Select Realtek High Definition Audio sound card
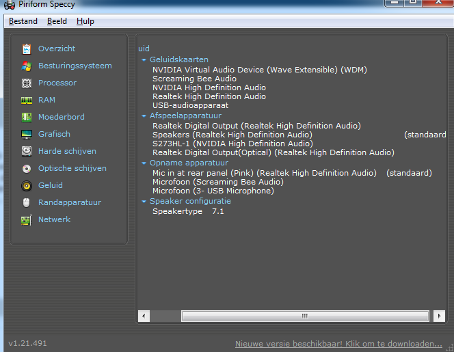Screen dimensions: 454x352 click(x=209, y=96)
